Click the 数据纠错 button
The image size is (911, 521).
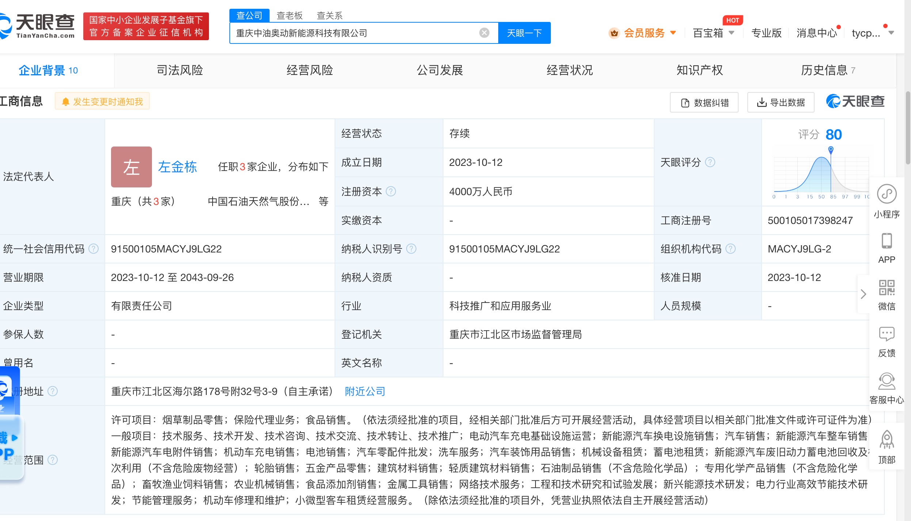click(x=704, y=103)
